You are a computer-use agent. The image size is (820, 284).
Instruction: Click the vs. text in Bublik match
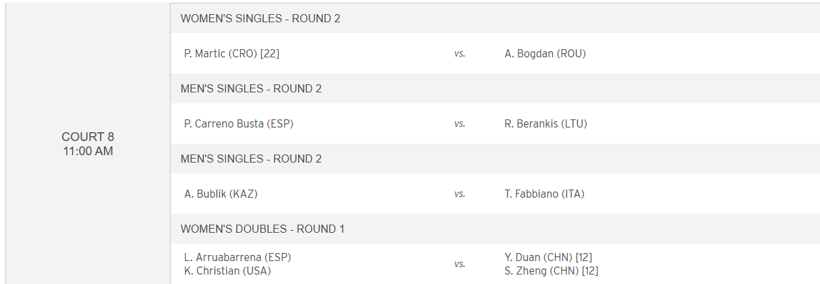pos(459,194)
